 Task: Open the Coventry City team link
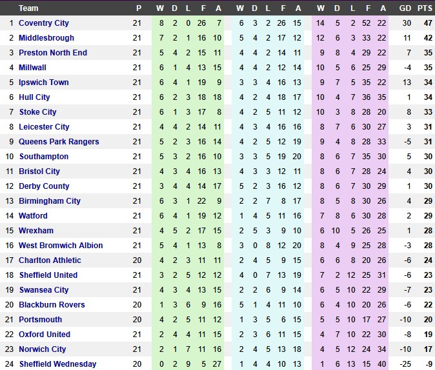tap(44, 23)
